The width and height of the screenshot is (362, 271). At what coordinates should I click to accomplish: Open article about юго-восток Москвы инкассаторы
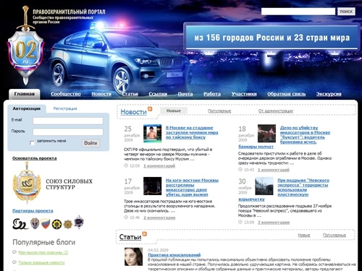pyautogui.click(x=192, y=187)
